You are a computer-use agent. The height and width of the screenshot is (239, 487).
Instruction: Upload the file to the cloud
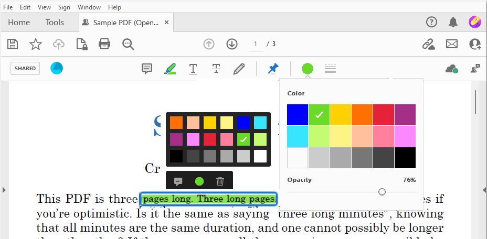(58, 45)
